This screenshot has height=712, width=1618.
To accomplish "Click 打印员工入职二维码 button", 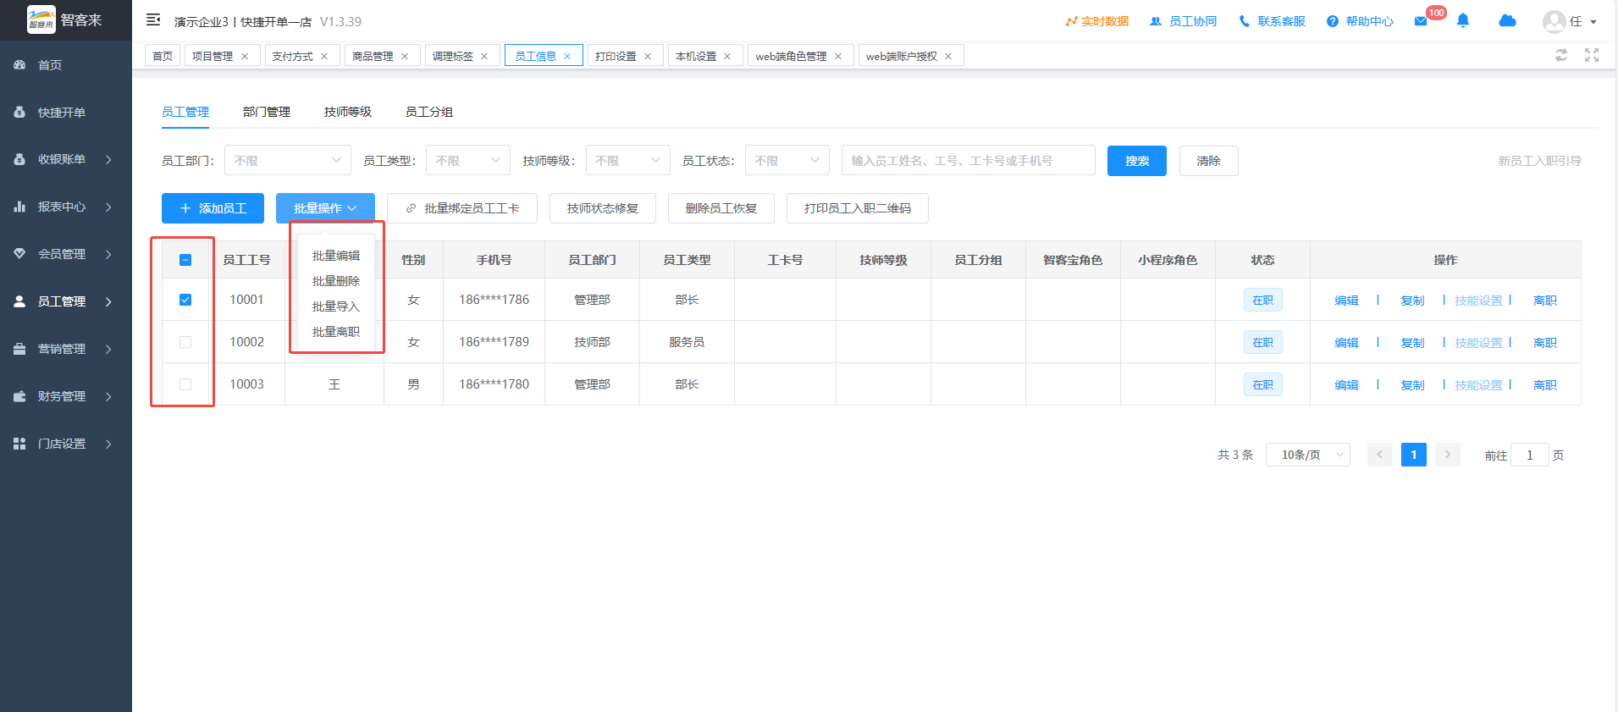I will (x=858, y=208).
